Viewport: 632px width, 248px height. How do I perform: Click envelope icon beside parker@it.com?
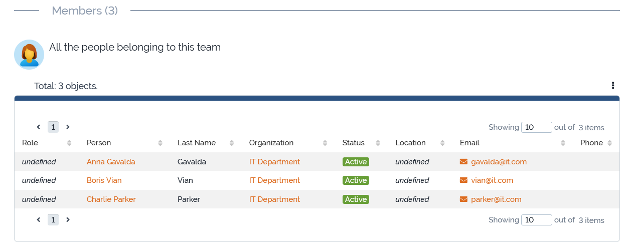coord(463,199)
